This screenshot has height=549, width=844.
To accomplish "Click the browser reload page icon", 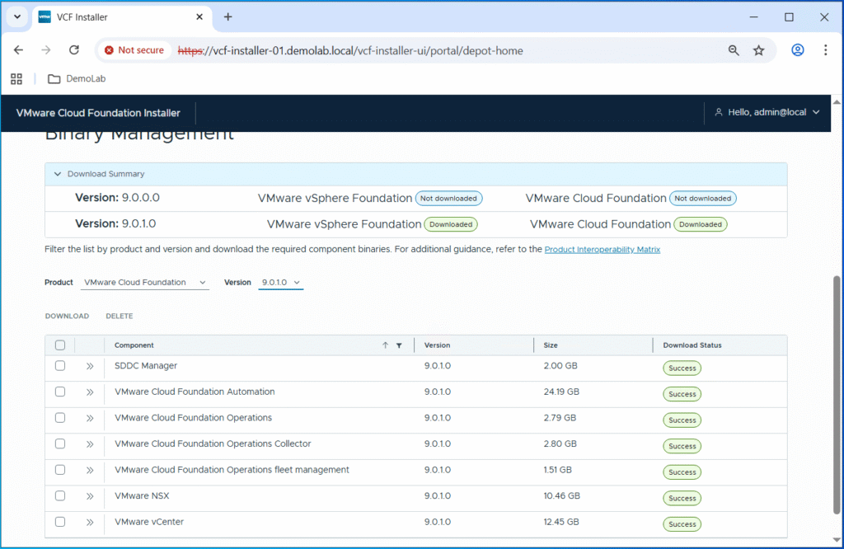I will tap(73, 50).
